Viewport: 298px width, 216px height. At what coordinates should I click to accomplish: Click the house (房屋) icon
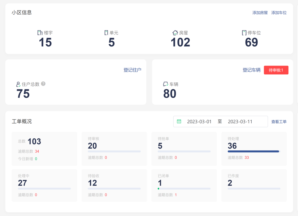[x=175, y=33]
